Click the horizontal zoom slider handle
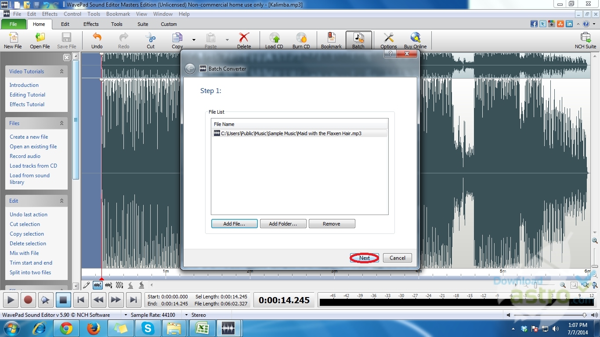Screen dimensions: 600x337 535,285
